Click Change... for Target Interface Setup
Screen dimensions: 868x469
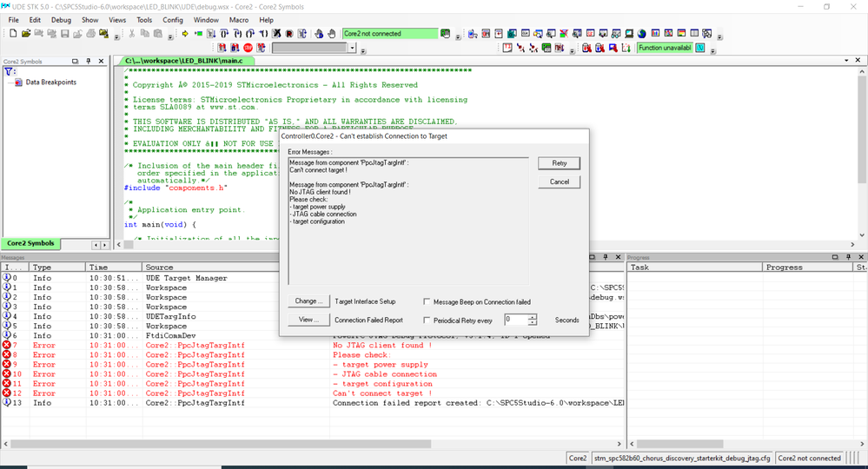pos(308,301)
